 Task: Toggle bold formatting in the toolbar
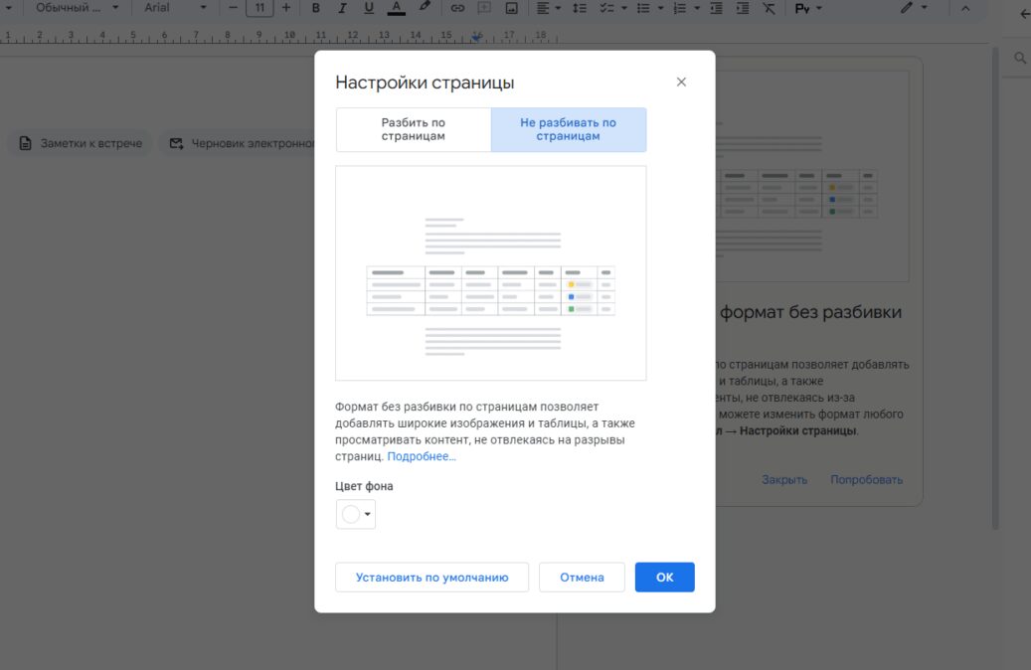(x=314, y=9)
